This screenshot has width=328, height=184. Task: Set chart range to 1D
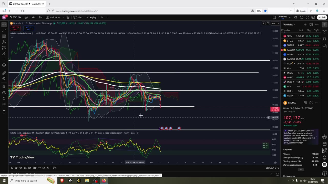click(x=12, y=168)
